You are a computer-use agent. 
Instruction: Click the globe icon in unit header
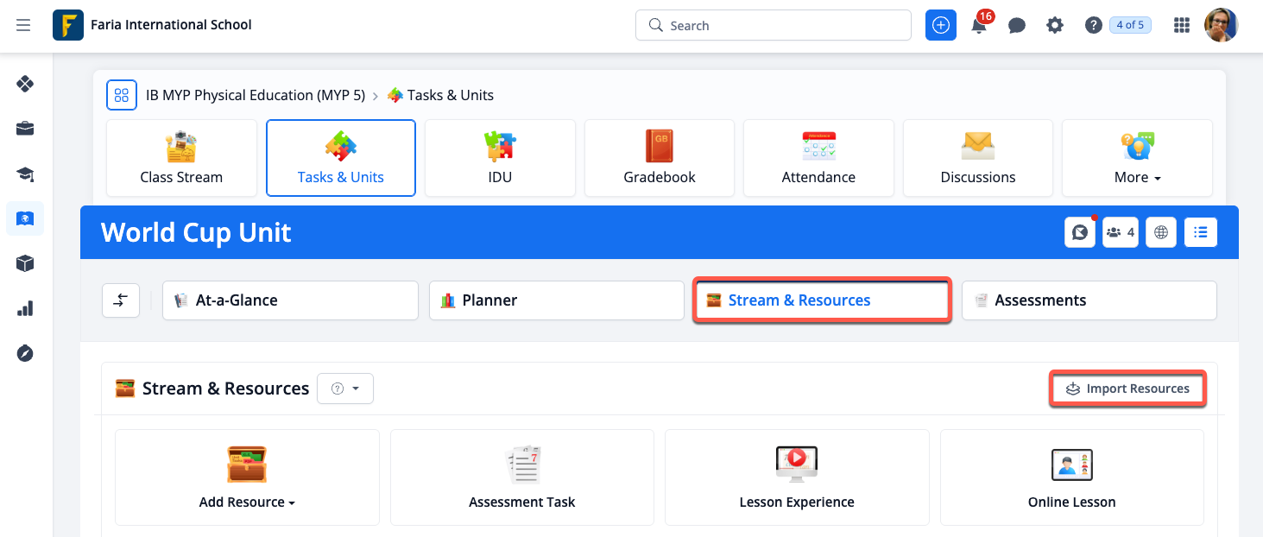click(x=1161, y=232)
